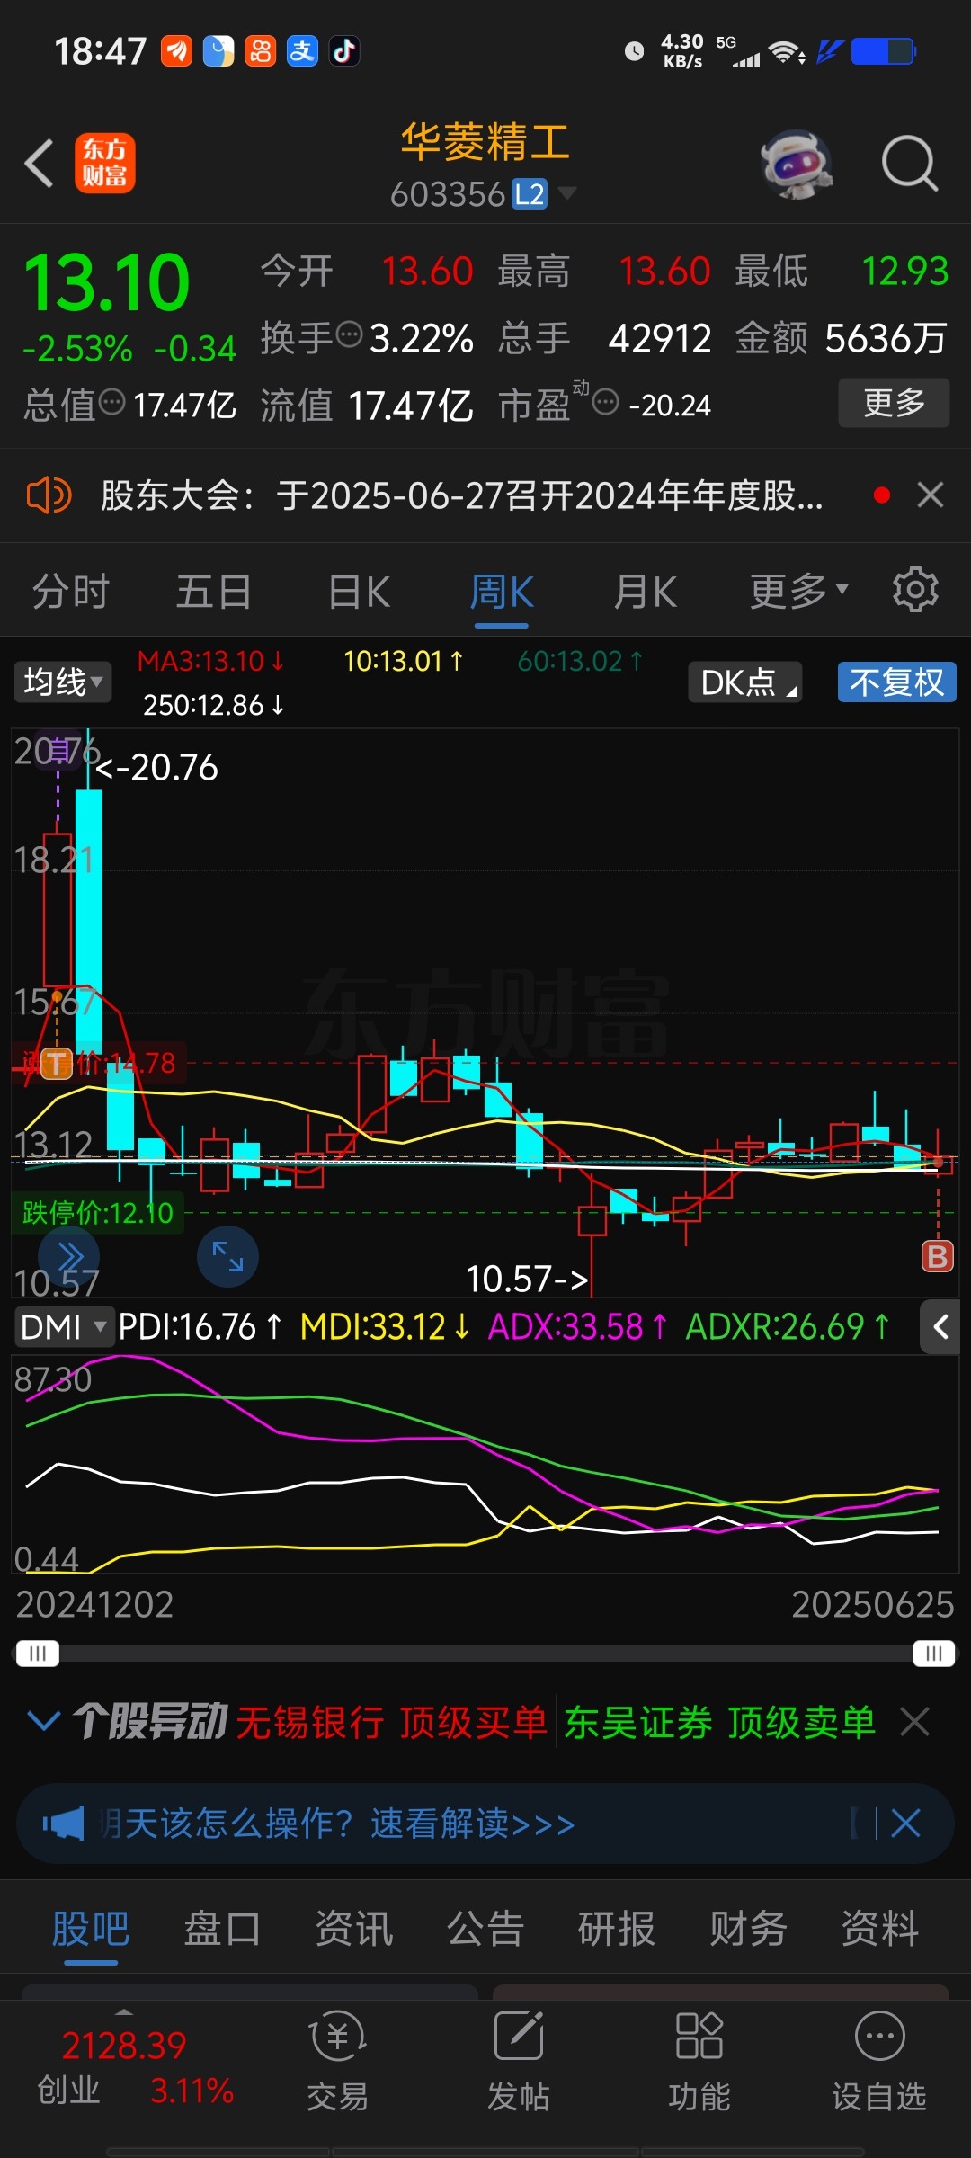Open 速看解读 promo link

(473, 1824)
